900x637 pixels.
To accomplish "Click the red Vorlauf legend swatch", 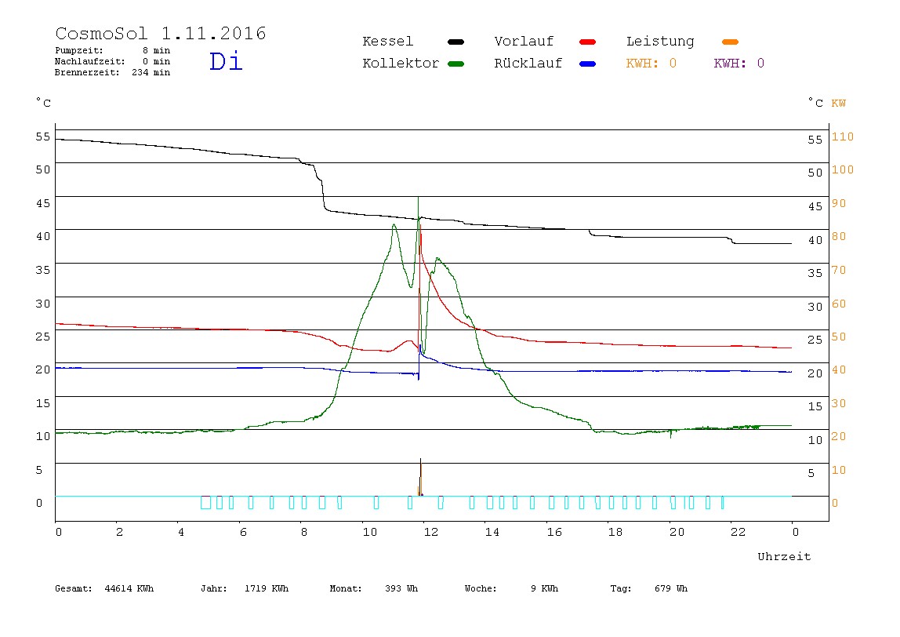I will pyautogui.click(x=588, y=42).
